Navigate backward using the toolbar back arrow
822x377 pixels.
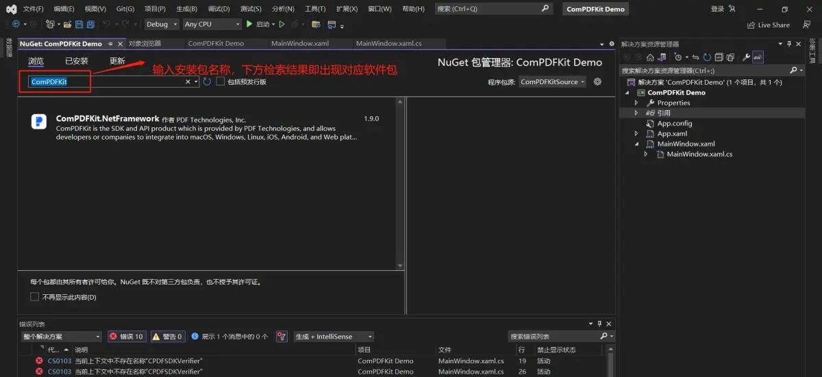pyautogui.click(x=16, y=24)
